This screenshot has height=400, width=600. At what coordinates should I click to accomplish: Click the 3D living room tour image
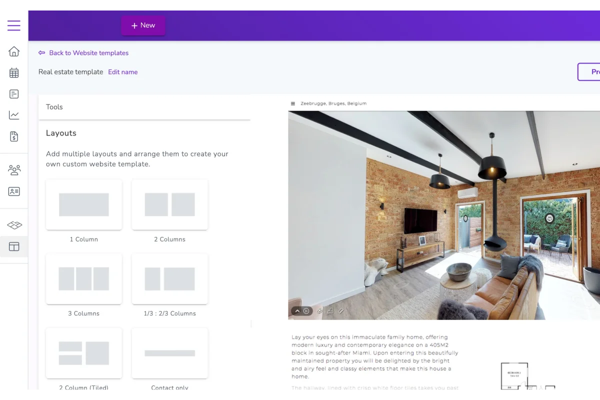pos(444,215)
